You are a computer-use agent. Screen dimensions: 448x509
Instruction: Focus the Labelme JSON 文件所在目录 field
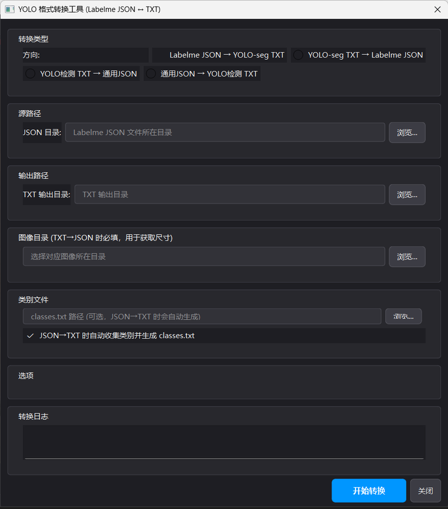tap(225, 133)
